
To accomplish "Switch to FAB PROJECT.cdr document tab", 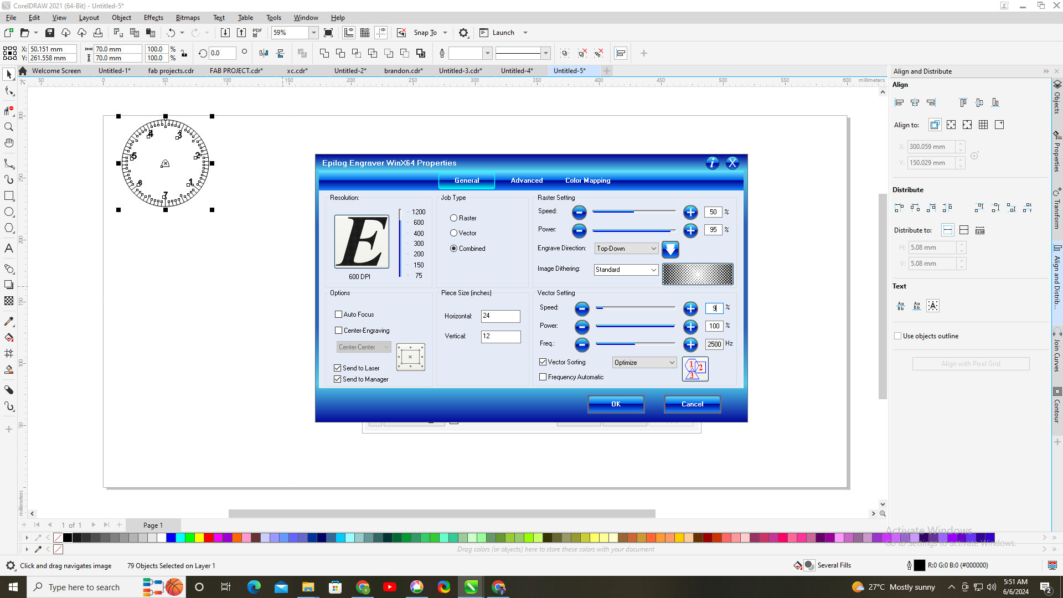I will coord(236,71).
